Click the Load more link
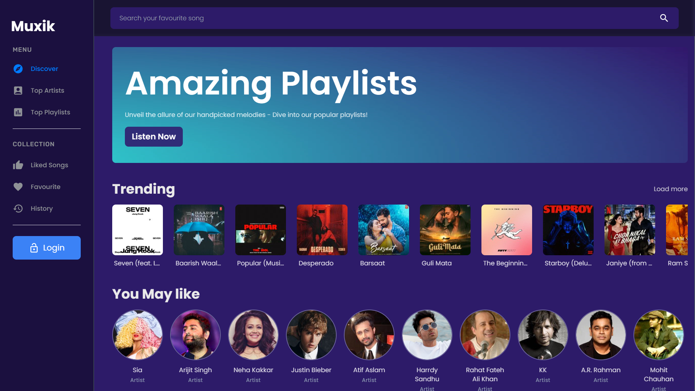695x391 pixels. click(670, 189)
